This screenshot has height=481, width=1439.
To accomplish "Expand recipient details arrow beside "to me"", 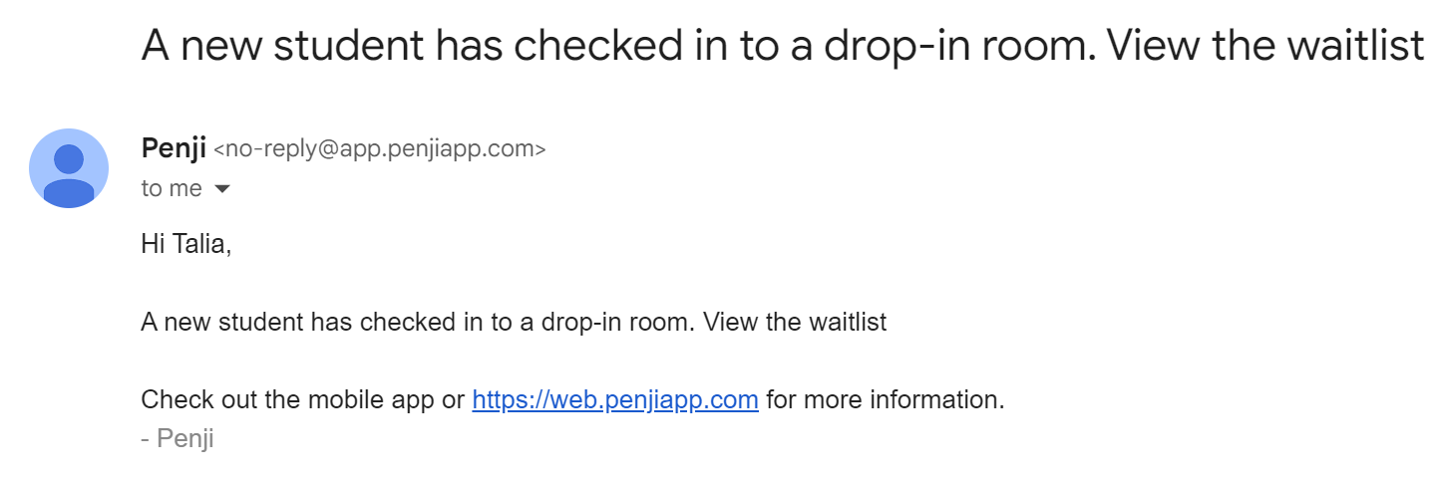I will [222, 189].
